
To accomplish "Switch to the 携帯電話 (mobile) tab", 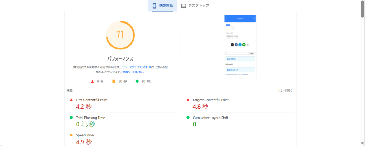I will [x=162, y=6].
